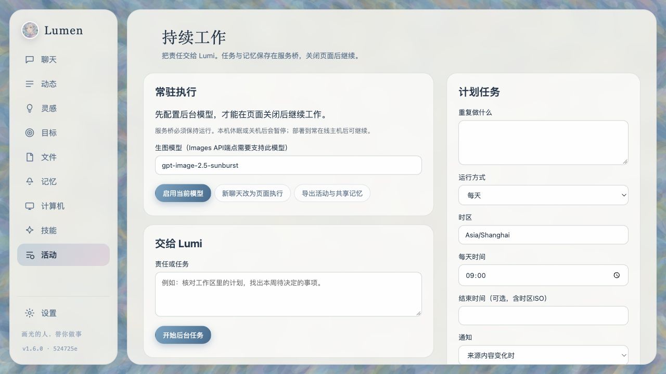Click the 技能 sparkle icon
Screen dimensions: 666x374
click(30, 231)
